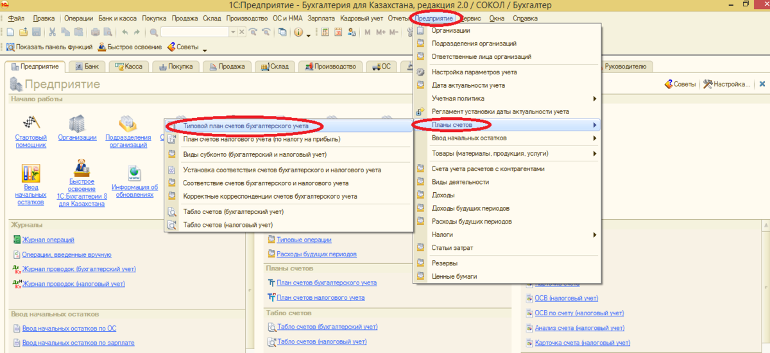Open the Журнал операций link
The width and height of the screenshot is (770, 353).
pyautogui.click(x=48, y=240)
